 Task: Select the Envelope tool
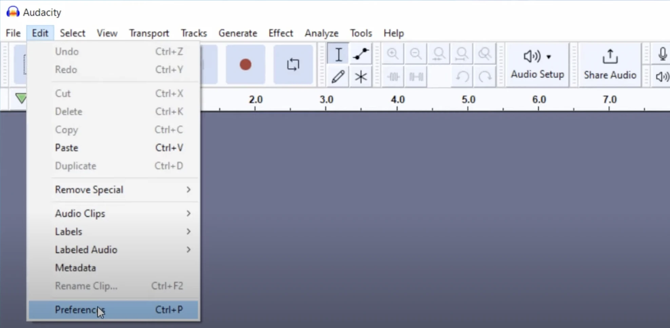coord(360,54)
